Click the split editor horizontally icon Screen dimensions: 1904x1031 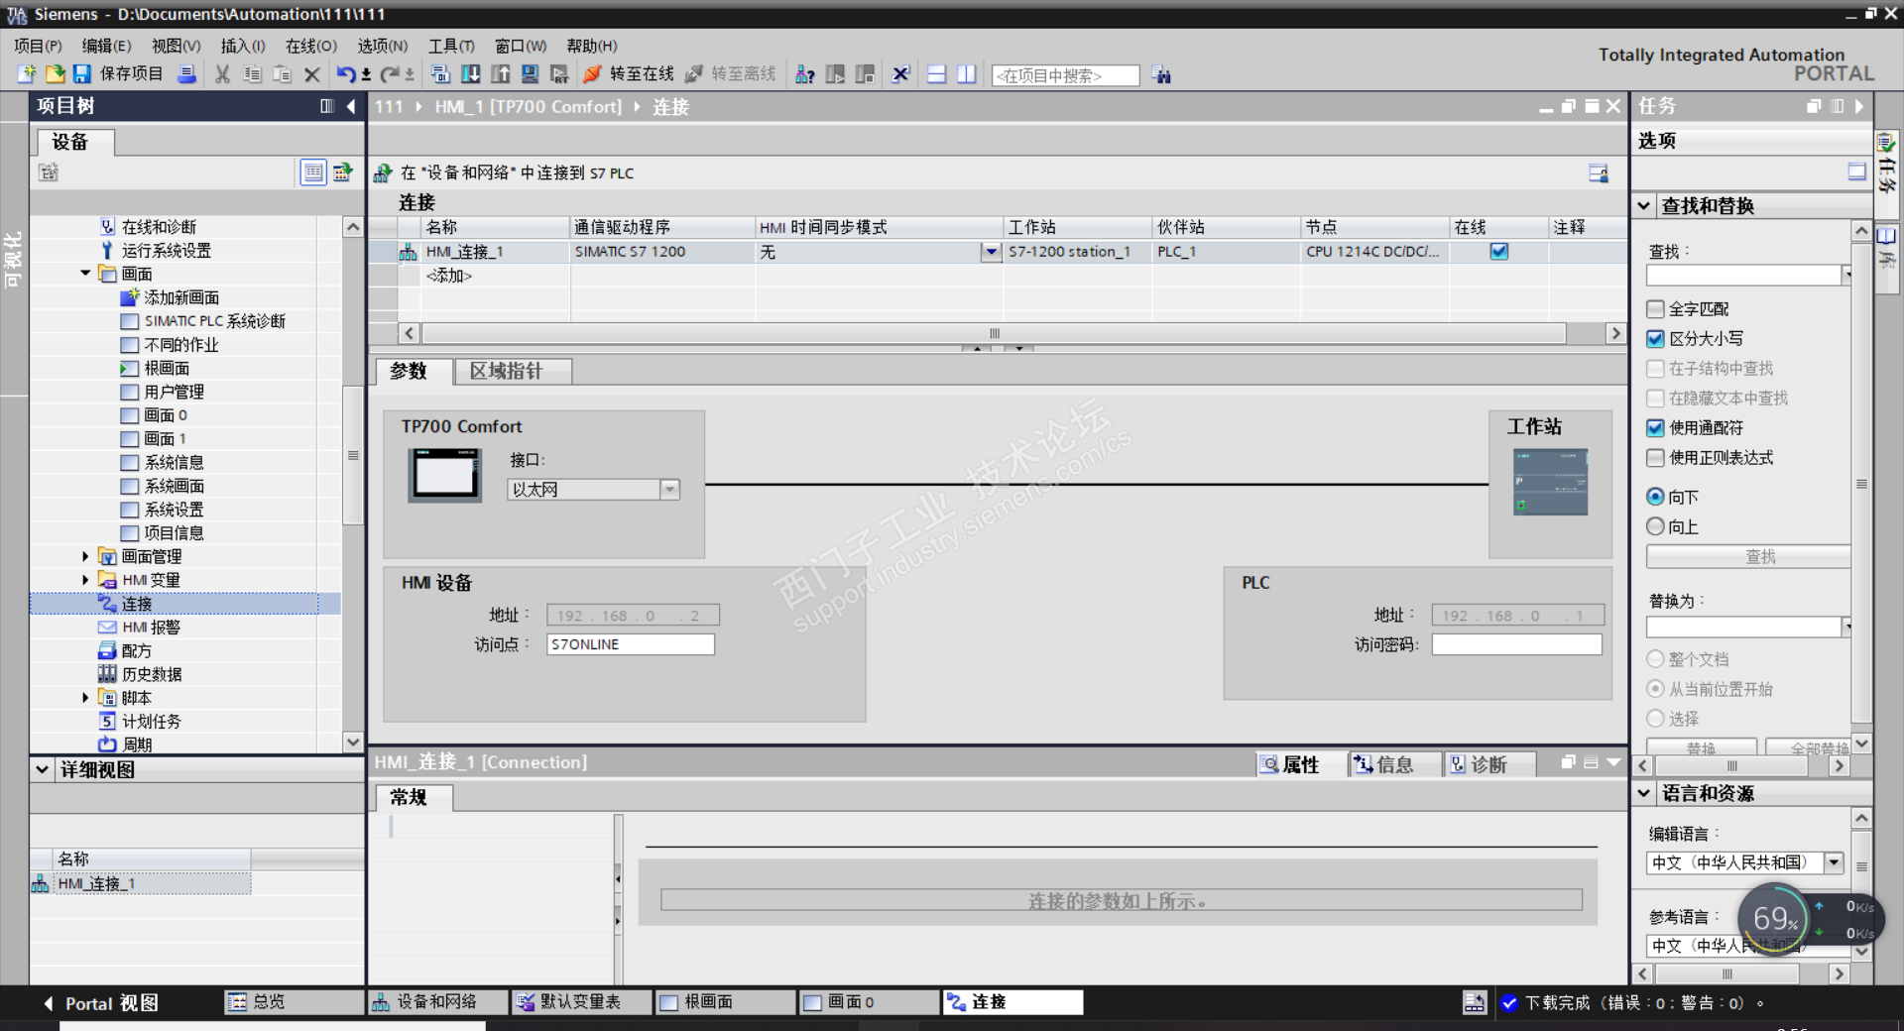(x=936, y=74)
